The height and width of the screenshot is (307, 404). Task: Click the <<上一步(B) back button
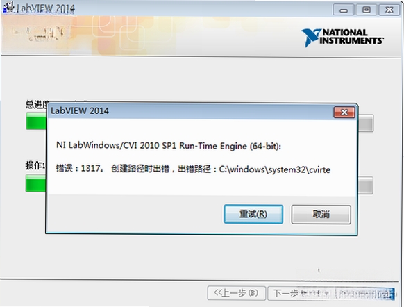(236, 293)
